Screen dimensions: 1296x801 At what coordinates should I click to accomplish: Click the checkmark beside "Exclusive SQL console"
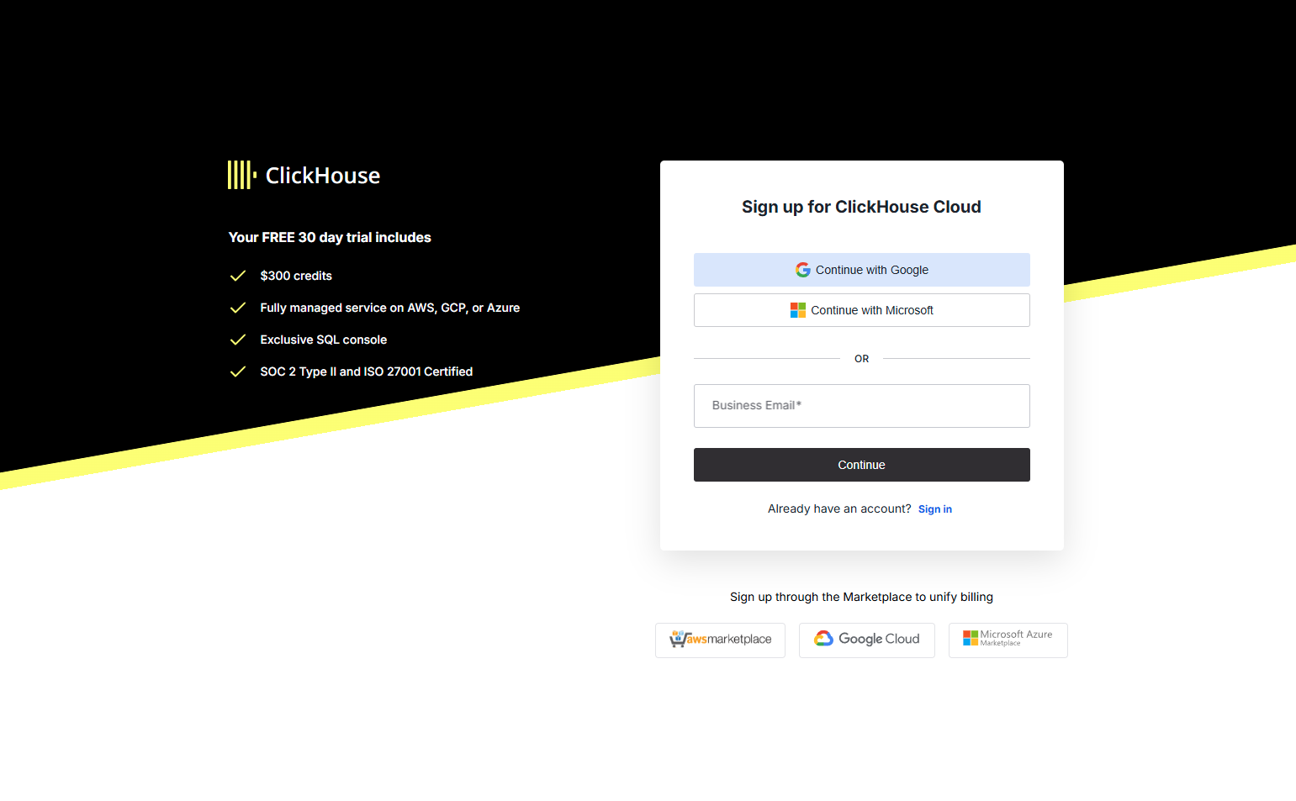pyautogui.click(x=238, y=340)
